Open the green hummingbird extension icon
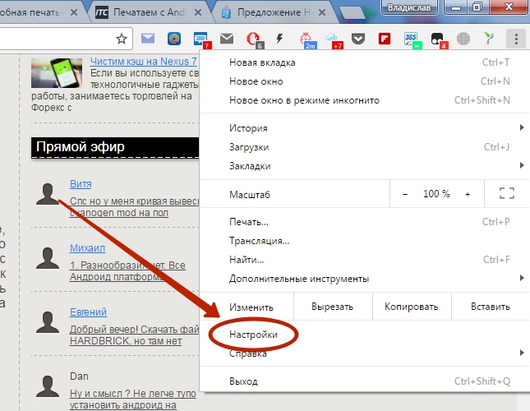 [489, 39]
